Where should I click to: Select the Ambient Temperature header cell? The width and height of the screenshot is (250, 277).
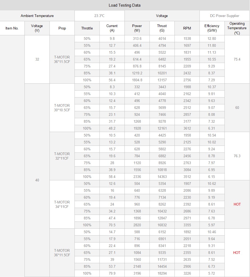coord(37,16)
